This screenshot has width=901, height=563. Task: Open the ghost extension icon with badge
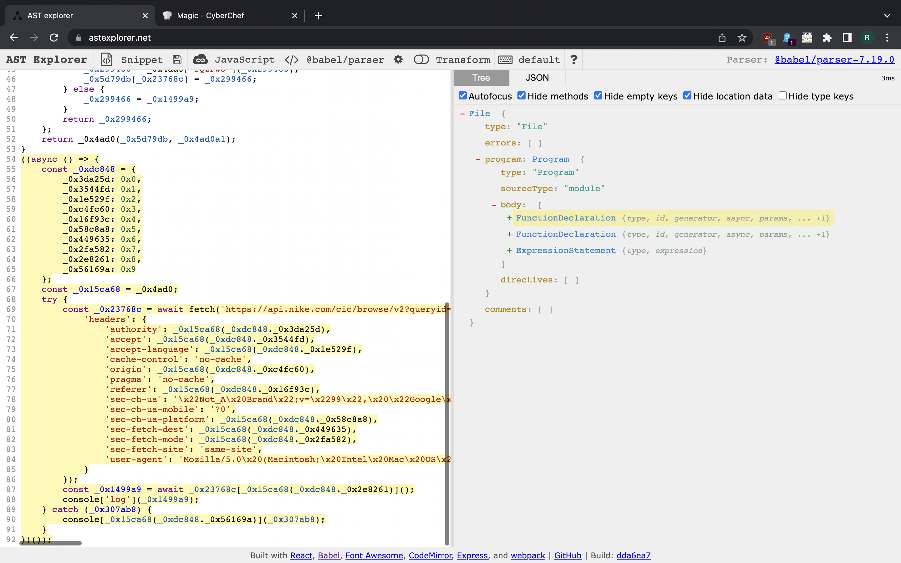[x=787, y=38]
